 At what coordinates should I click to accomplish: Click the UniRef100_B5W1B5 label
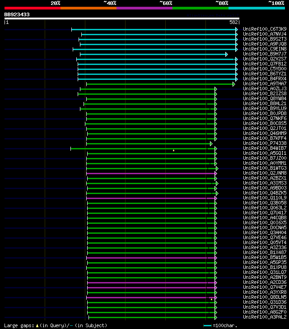pyautogui.click(x=265, y=257)
